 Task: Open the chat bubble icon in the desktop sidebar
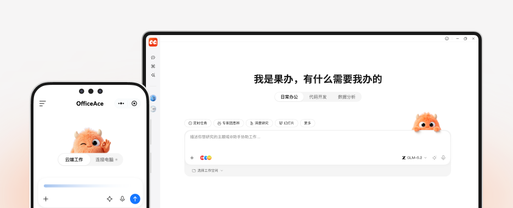tap(153, 57)
